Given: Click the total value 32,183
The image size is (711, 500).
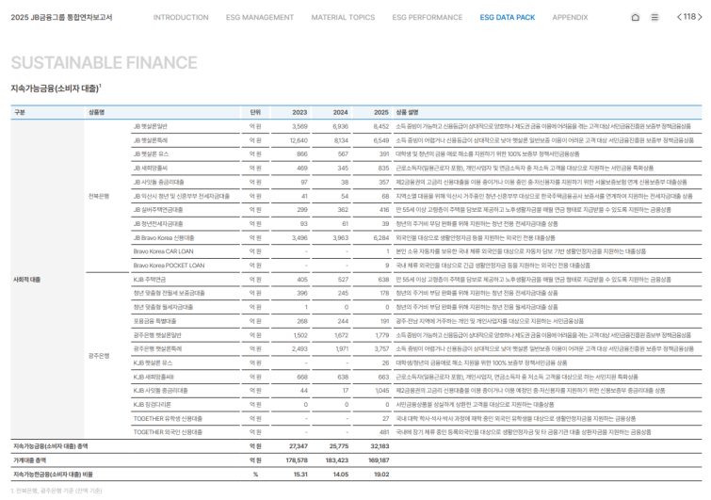Looking at the screenshot, I should coord(380,446).
